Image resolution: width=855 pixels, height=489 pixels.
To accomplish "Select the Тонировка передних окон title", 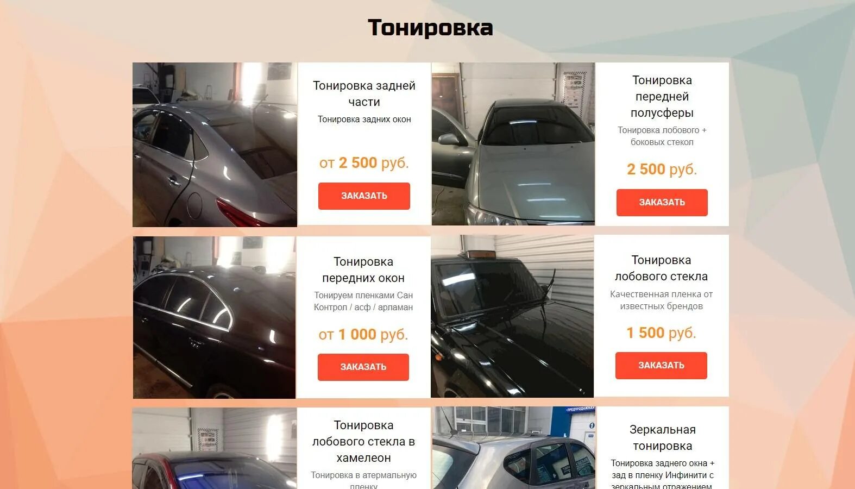I will (363, 269).
